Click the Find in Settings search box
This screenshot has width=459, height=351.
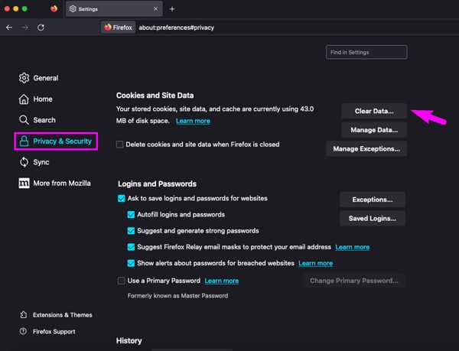pos(366,52)
